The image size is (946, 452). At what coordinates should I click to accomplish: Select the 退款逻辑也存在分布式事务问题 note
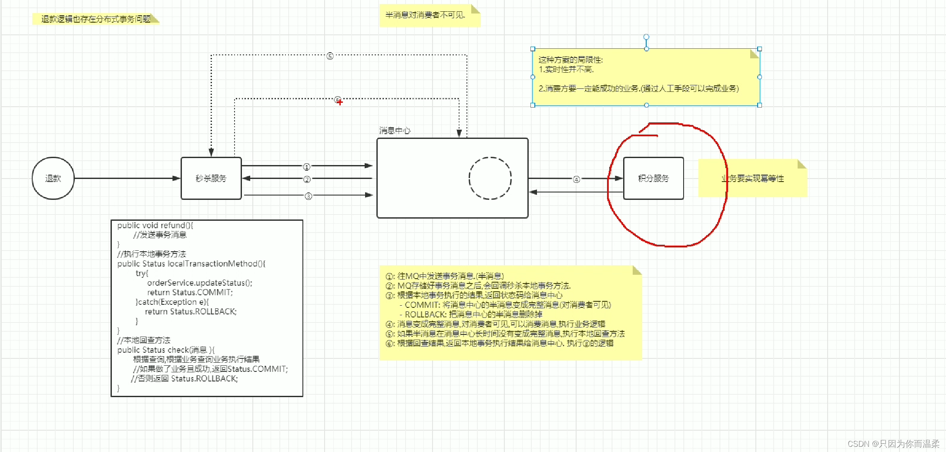click(x=96, y=19)
